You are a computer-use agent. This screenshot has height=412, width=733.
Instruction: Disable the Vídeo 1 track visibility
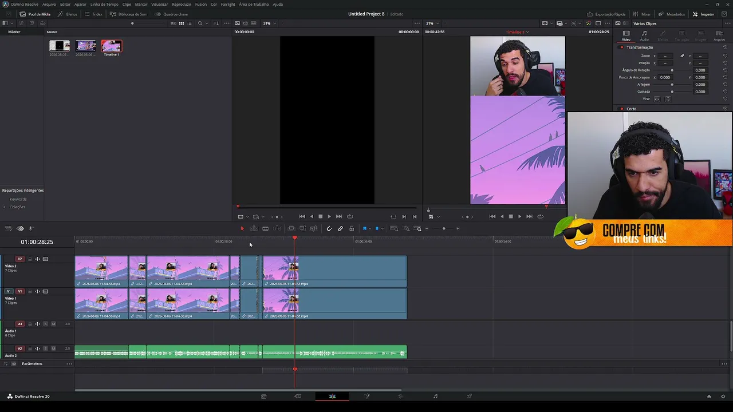tap(45, 291)
